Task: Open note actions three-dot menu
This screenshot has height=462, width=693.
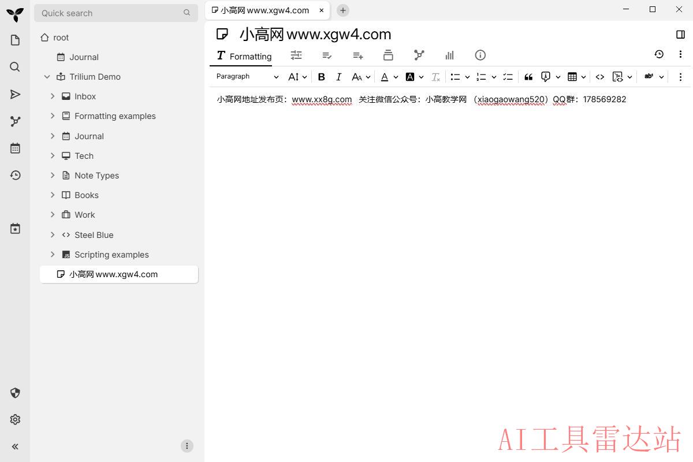Action: click(680, 54)
